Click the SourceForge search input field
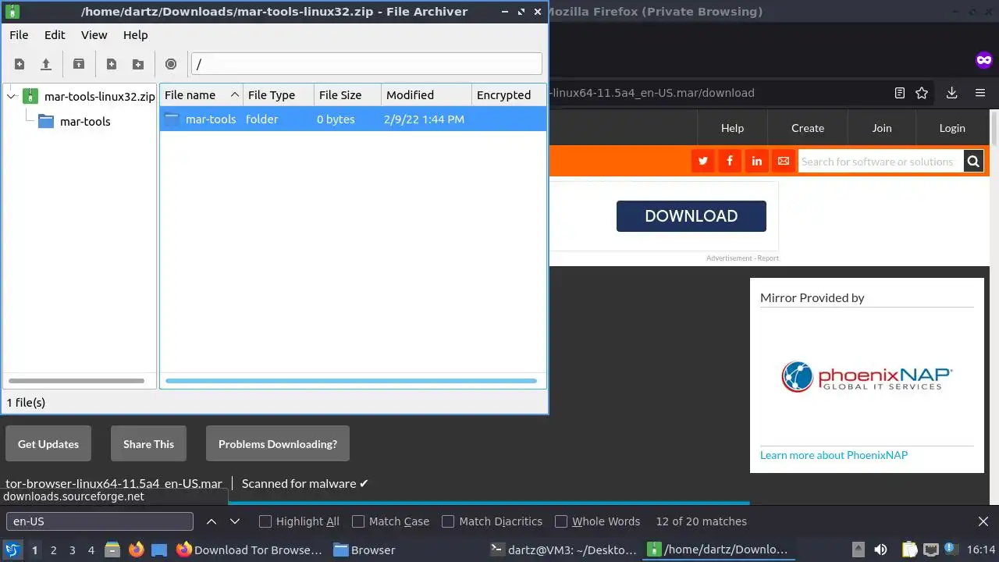The image size is (999, 562). [880, 162]
